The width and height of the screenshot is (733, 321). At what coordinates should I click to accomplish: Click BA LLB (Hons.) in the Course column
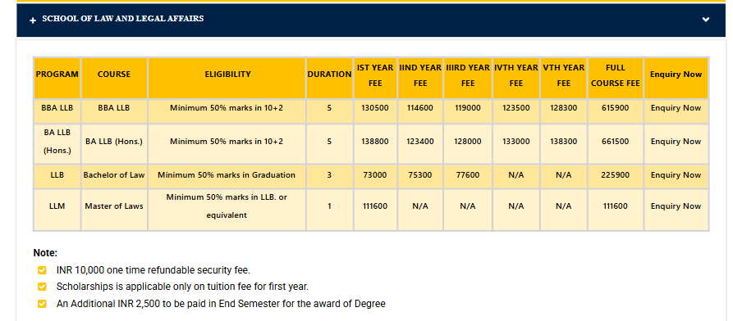(114, 142)
